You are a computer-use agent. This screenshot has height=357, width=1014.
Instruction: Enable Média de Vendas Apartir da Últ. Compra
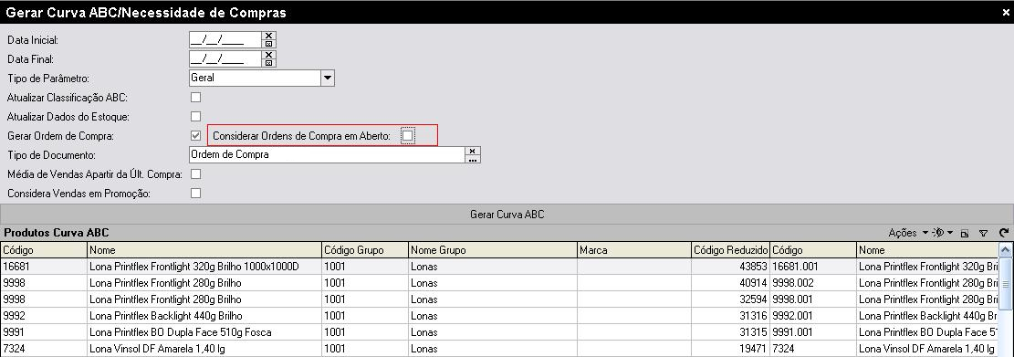[x=196, y=174]
